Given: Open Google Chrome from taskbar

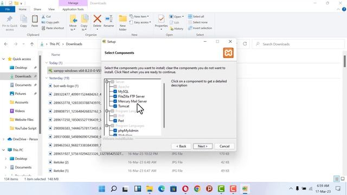Looking at the screenshot, I should (x=197, y=189).
